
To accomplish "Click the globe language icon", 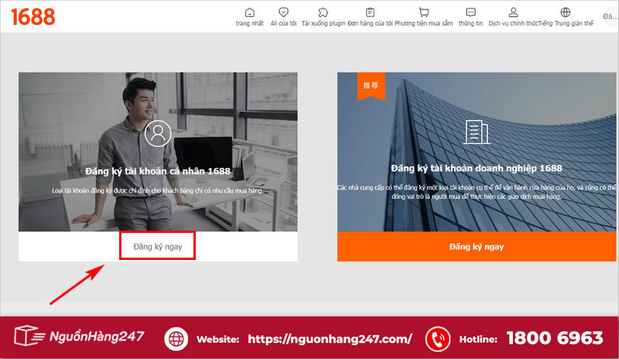I will pos(565,12).
